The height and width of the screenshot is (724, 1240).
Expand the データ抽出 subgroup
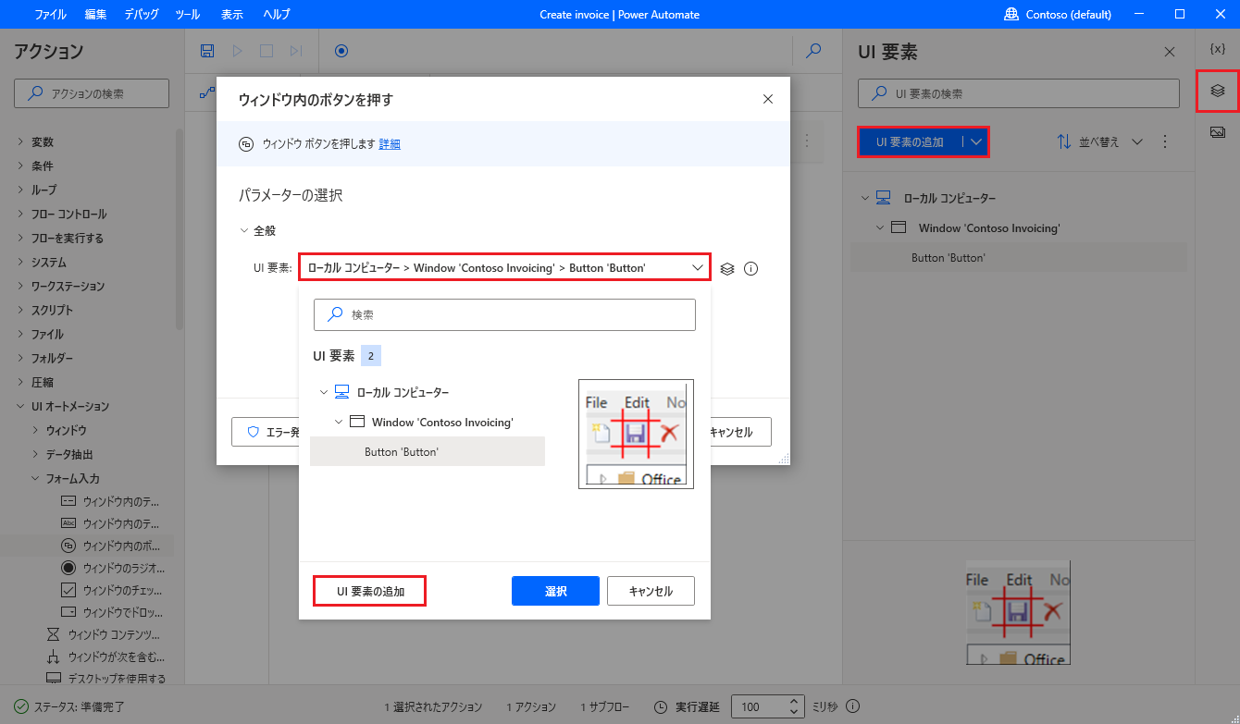pyautogui.click(x=35, y=454)
